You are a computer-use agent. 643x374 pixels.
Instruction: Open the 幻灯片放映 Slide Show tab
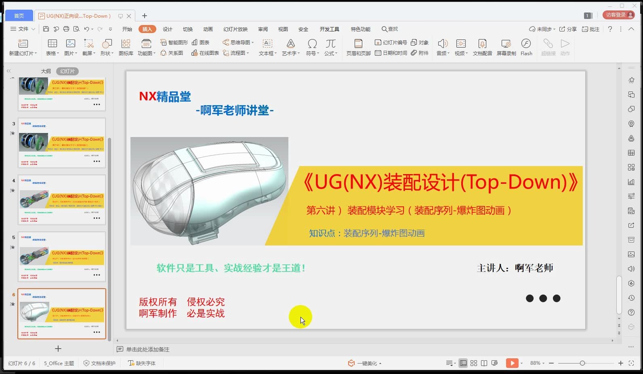coord(235,29)
